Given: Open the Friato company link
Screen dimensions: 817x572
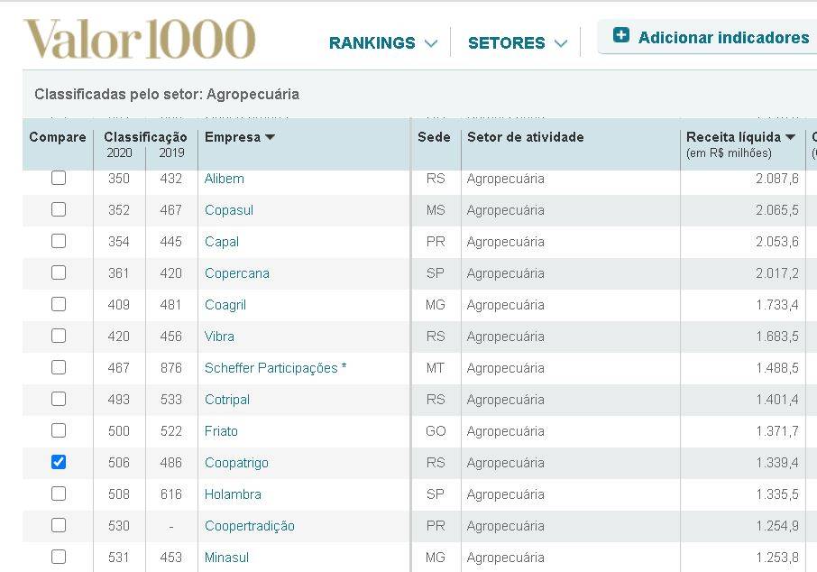Looking at the screenshot, I should 221,431.
